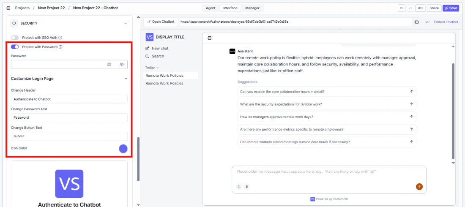Click the microphone icon in message box
The width and height of the screenshot is (465, 207).
pyautogui.click(x=247, y=187)
